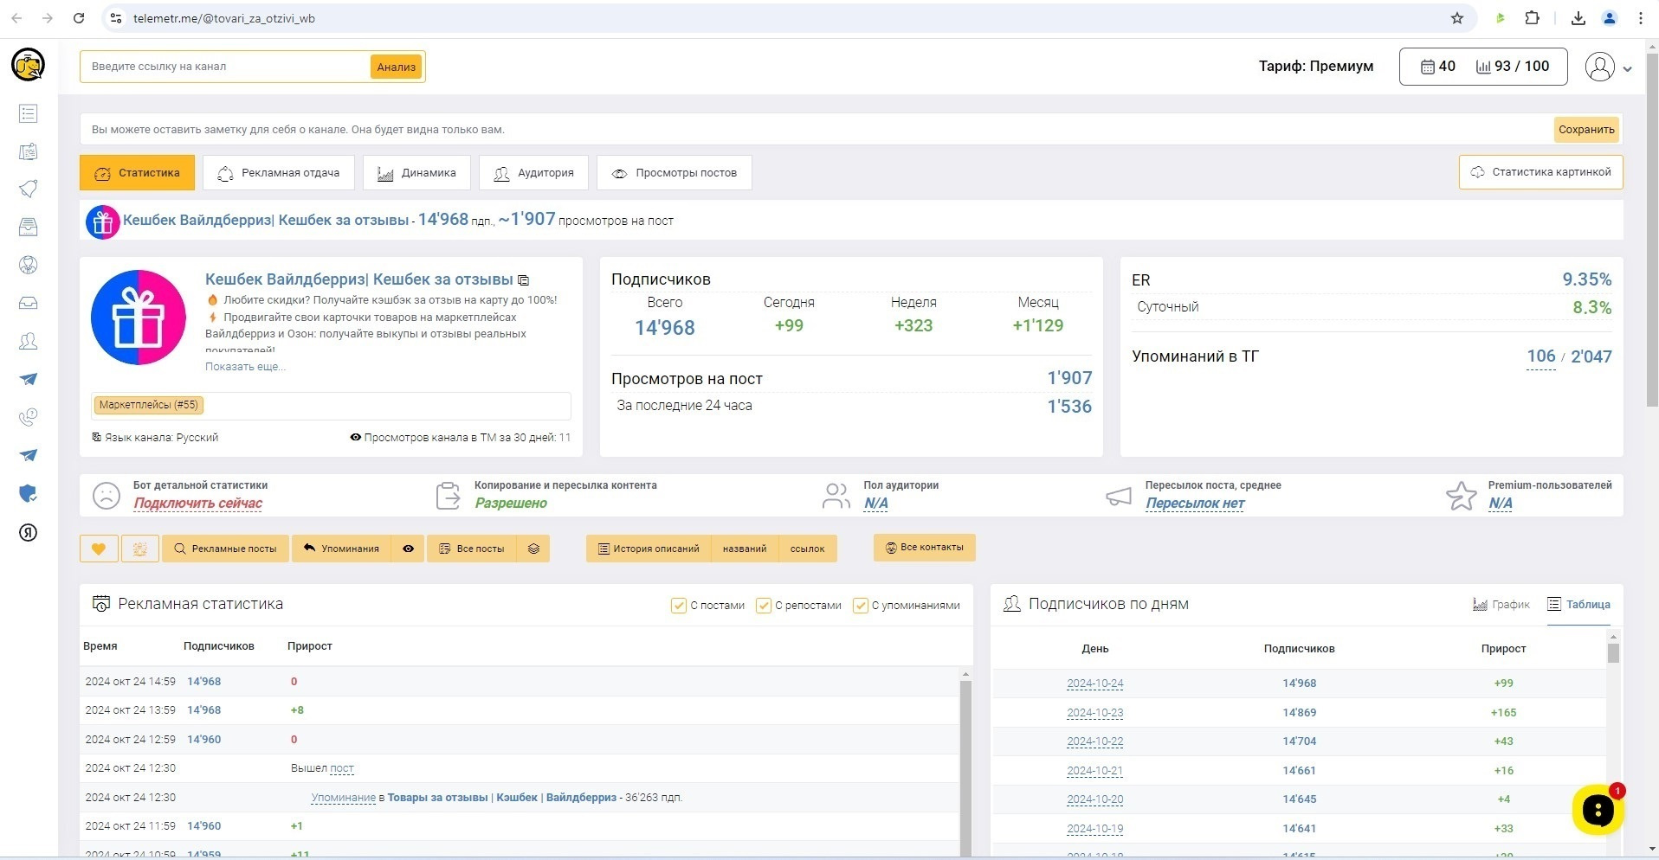Switch to Аудитория tab
The width and height of the screenshot is (1659, 860).
point(533,173)
